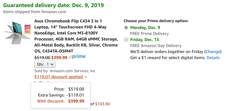Click the Asus Chromebook Flip C434 product title
Viewport: 226px width, 111px height.
point(76,36)
